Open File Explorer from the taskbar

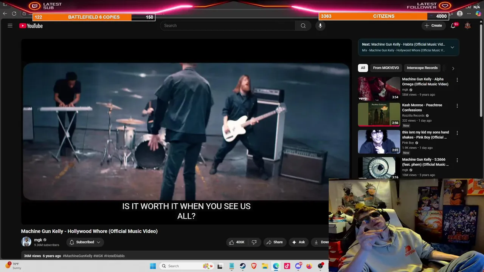click(265, 266)
